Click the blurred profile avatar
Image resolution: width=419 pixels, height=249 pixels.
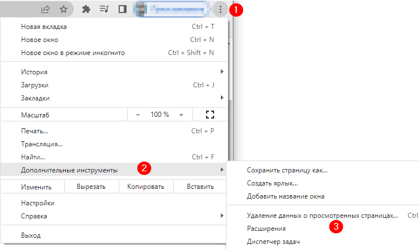click(140, 9)
